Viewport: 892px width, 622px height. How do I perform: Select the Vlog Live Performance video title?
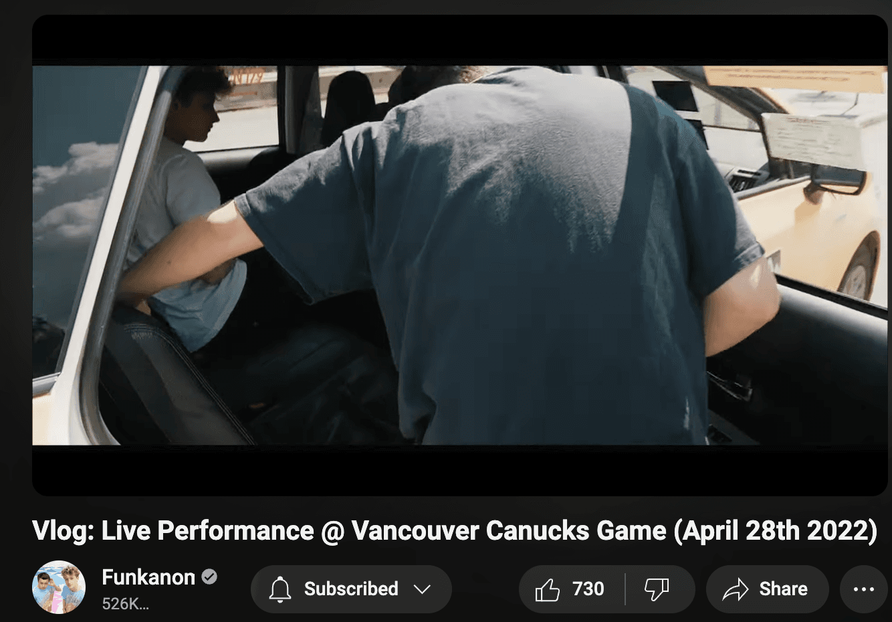tap(455, 531)
